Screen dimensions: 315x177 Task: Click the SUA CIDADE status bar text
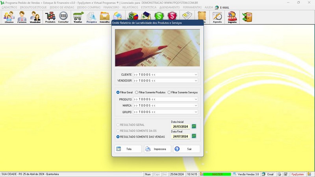(x=30, y=174)
